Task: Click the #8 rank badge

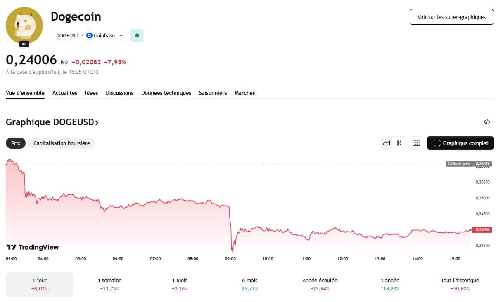Action: [x=24, y=44]
